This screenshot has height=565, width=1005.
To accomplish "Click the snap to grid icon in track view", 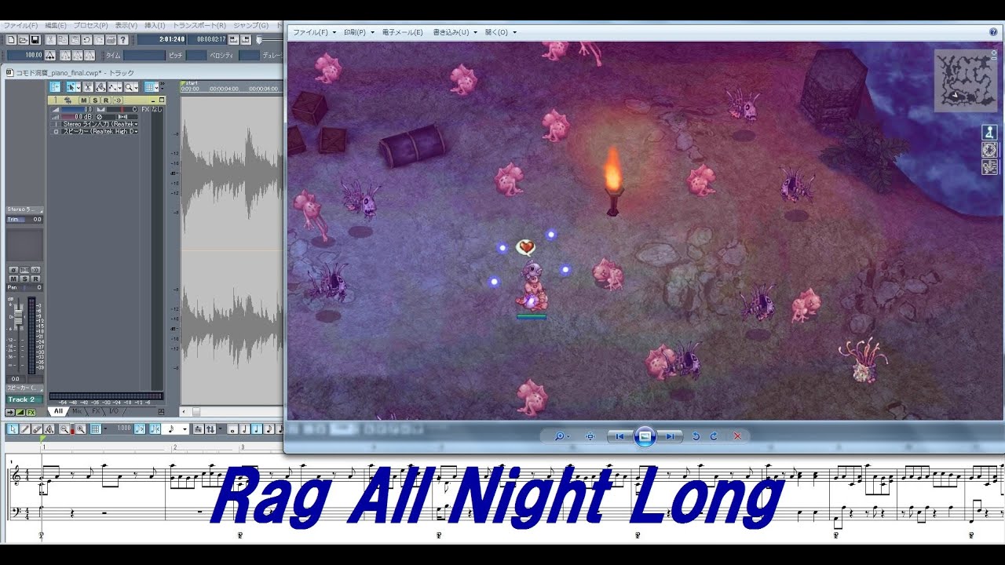I will click(x=149, y=87).
